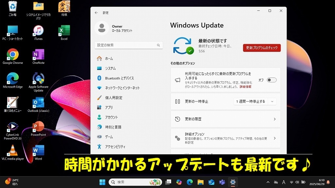Viewport: 335px width, 188px height.
Task: Launch iTunes from the desktop
Action: click(39, 33)
